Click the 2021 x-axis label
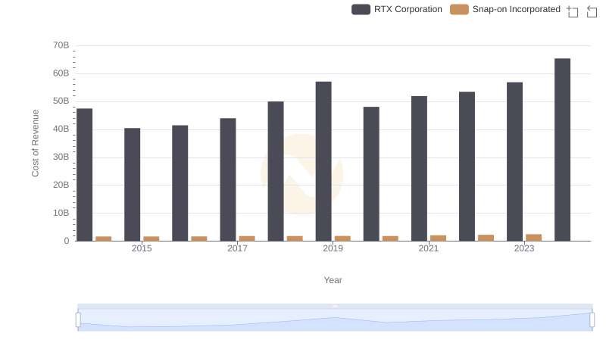 point(429,248)
